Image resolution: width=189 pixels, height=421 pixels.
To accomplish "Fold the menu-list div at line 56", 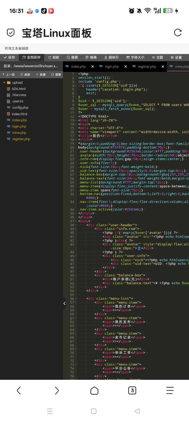I will [76, 299].
